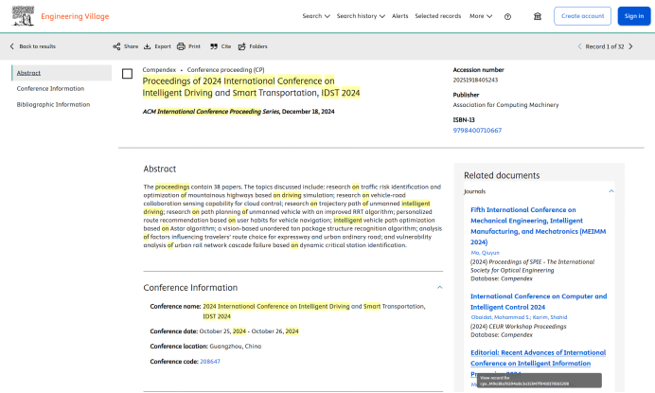Open the ISBN-13 link 9798400710667
The width and height of the screenshot is (655, 393).
tap(478, 130)
